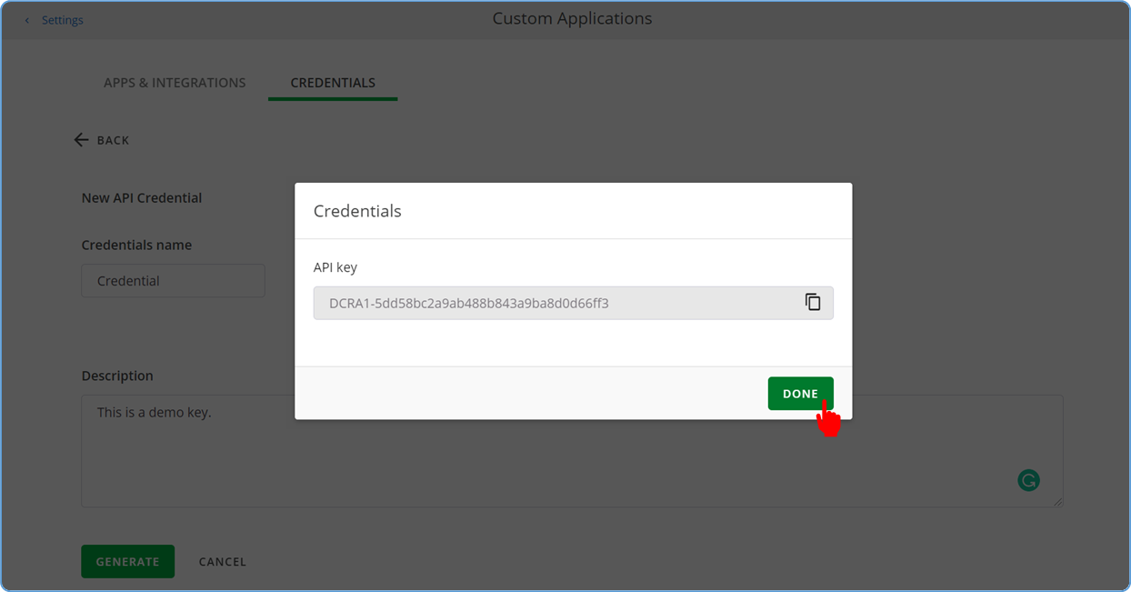Click the Description textarea resize handle
This screenshot has height=592, width=1131.
point(1057,501)
